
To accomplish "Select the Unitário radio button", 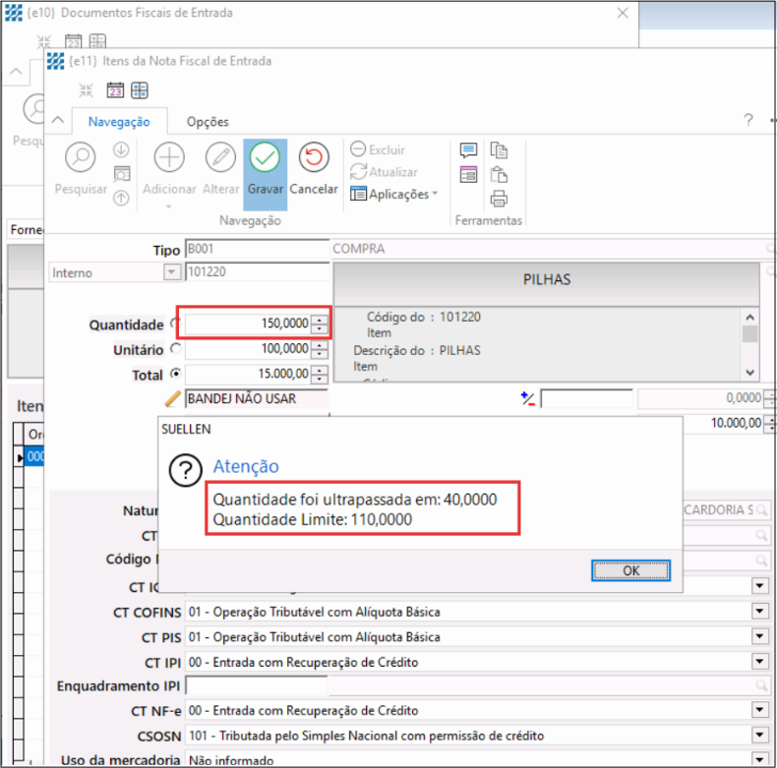I will pyautogui.click(x=175, y=348).
